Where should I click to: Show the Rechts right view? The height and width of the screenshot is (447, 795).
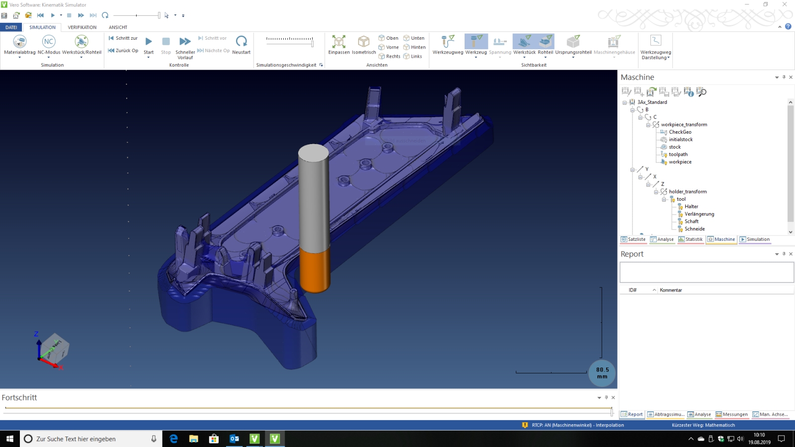click(x=389, y=56)
